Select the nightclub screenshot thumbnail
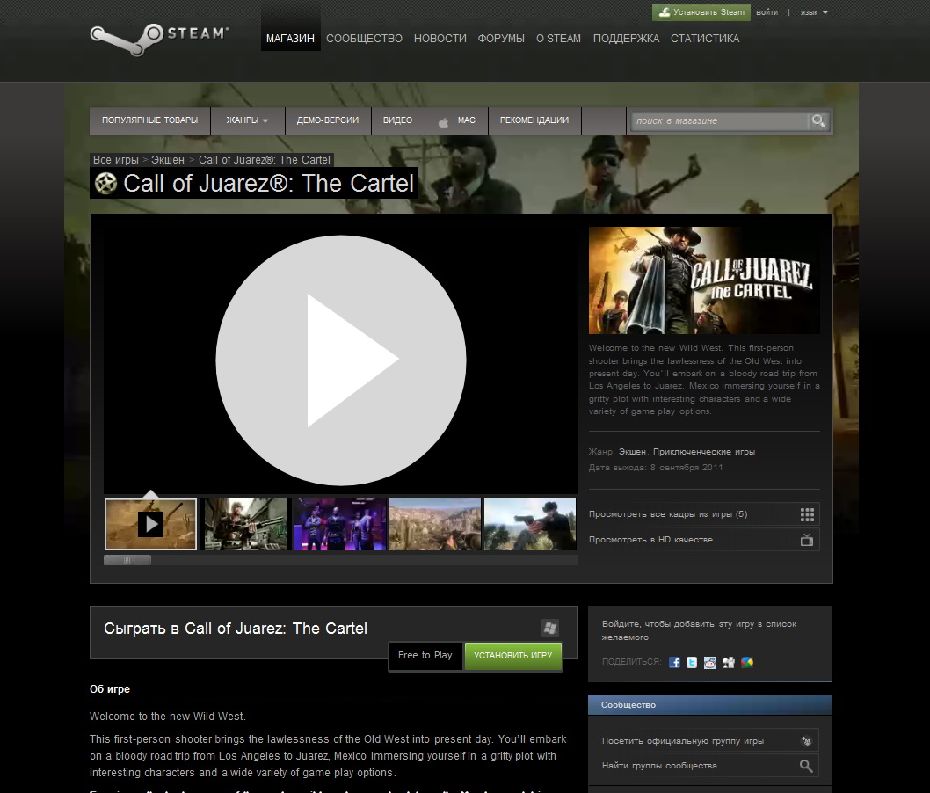The height and width of the screenshot is (793, 930). click(x=340, y=524)
